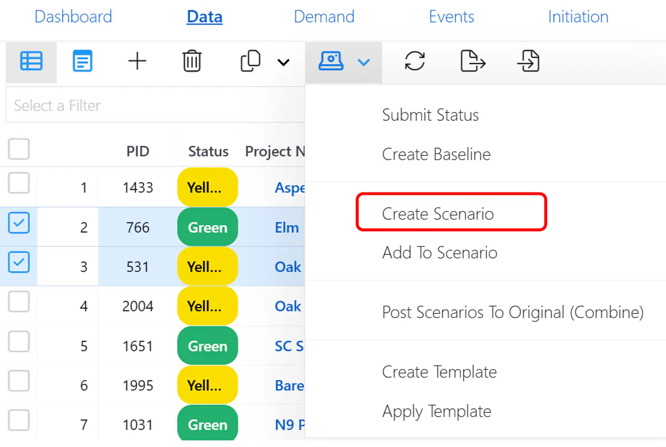Check the box for PID 1995
The height and width of the screenshot is (447, 666).
point(19,381)
